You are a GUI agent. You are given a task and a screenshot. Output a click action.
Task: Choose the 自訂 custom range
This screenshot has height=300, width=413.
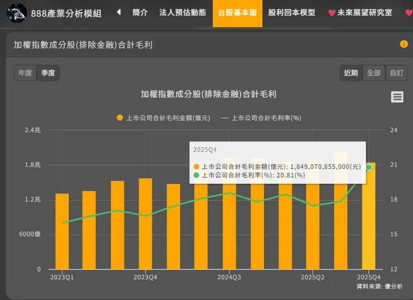(396, 73)
